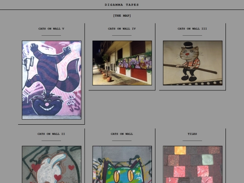Open the [THE MAP] link
Image resolution: width=244 pixels, height=183 pixels.
pos(122,15)
